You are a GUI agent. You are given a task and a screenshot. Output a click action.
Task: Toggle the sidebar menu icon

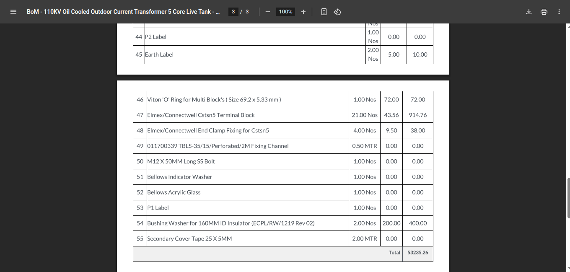[13, 12]
